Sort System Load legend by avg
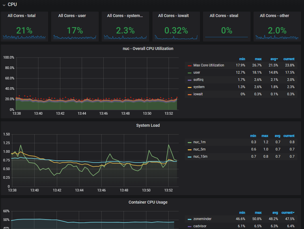This screenshot has width=304, height=229. click(277, 136)
